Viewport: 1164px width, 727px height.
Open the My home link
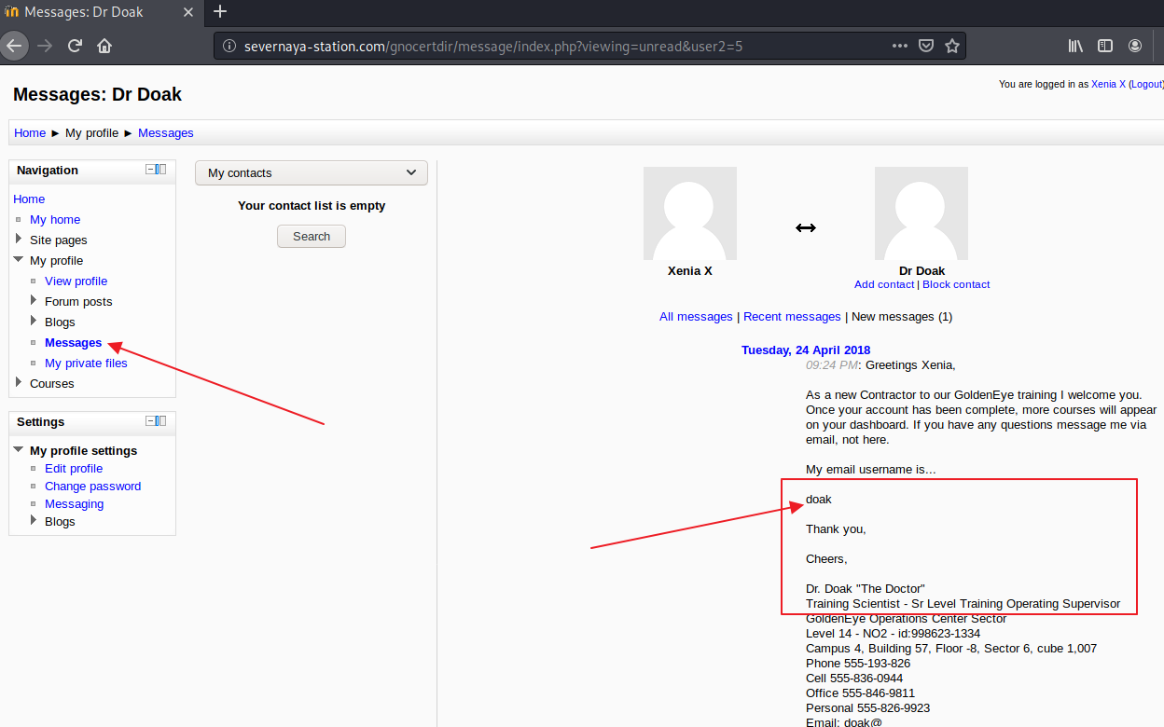point(55,219)
